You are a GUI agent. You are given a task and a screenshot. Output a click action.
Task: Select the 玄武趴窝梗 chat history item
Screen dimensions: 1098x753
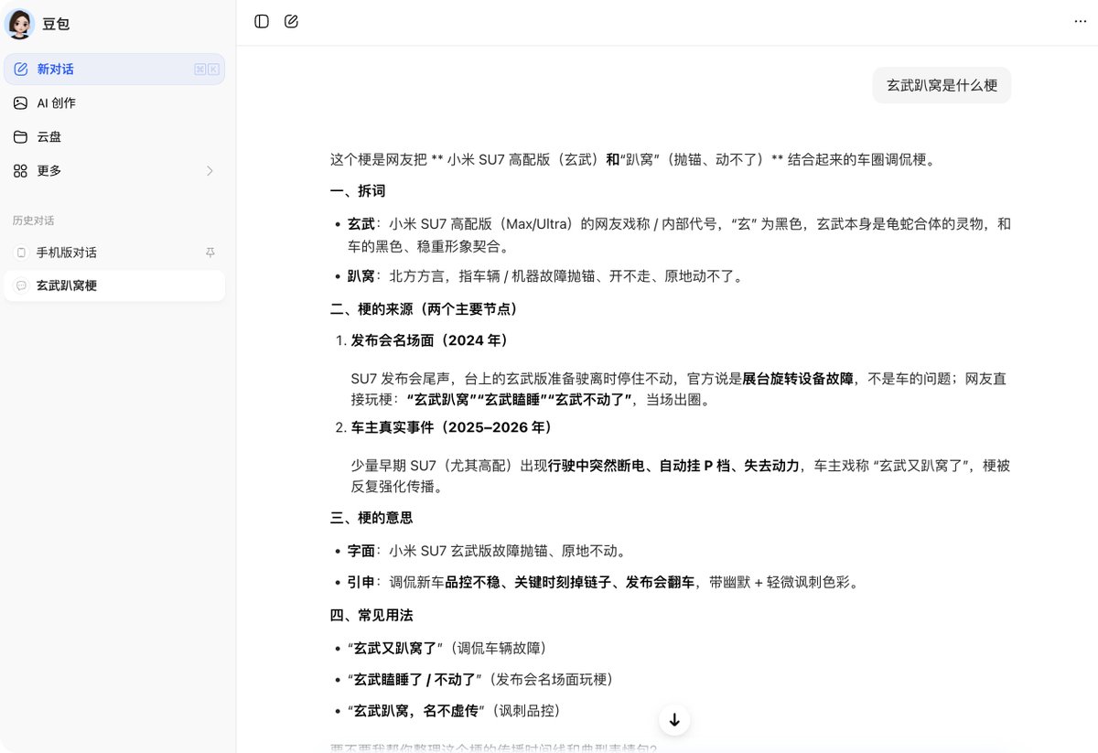tap(114, 285)
